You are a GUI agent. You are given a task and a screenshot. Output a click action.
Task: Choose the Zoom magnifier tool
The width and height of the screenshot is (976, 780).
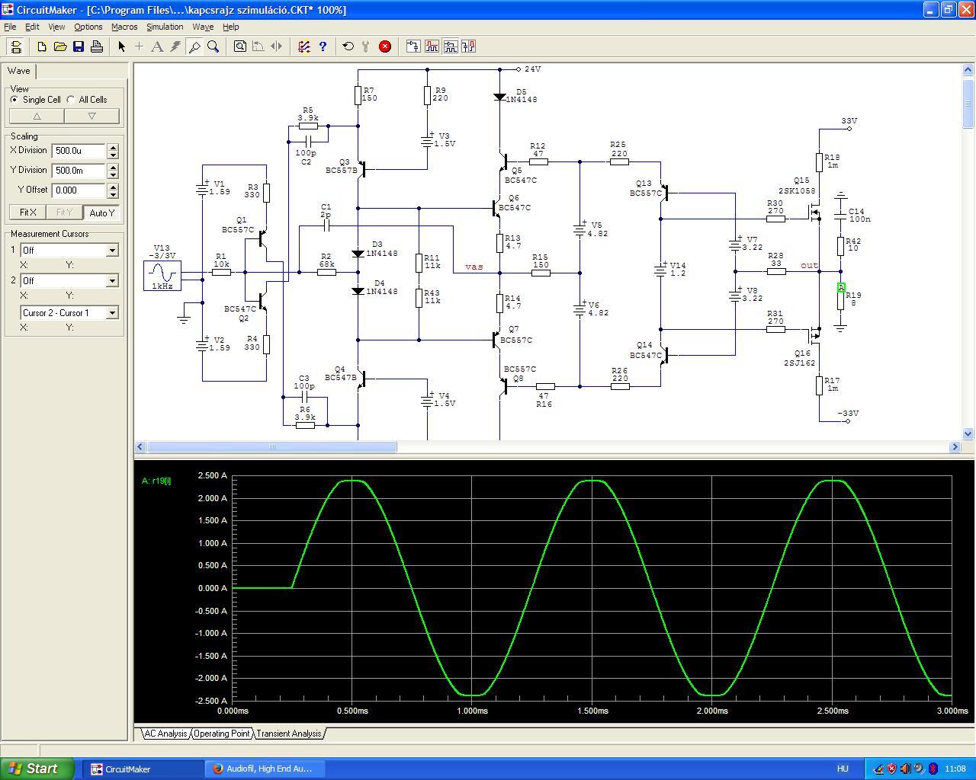[x=213, y=46]
